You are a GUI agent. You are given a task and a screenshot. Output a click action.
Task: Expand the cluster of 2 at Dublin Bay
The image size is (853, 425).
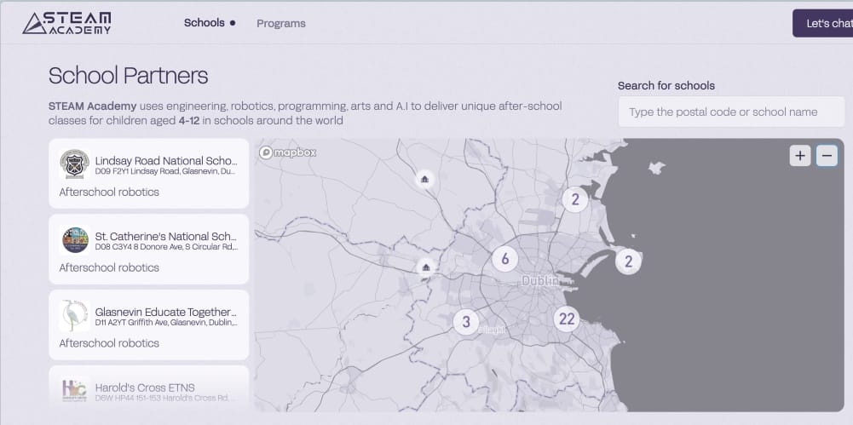pos(629,261)
